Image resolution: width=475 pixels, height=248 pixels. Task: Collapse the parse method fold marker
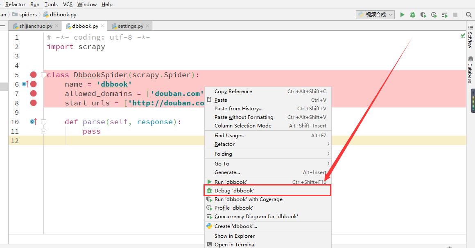tap(43, 122)
